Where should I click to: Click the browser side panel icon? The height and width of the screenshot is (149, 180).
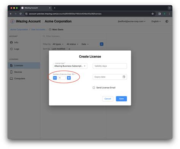159,14
